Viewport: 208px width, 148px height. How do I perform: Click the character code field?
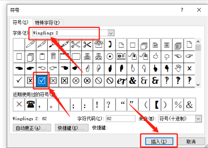[x=121, y=118]
